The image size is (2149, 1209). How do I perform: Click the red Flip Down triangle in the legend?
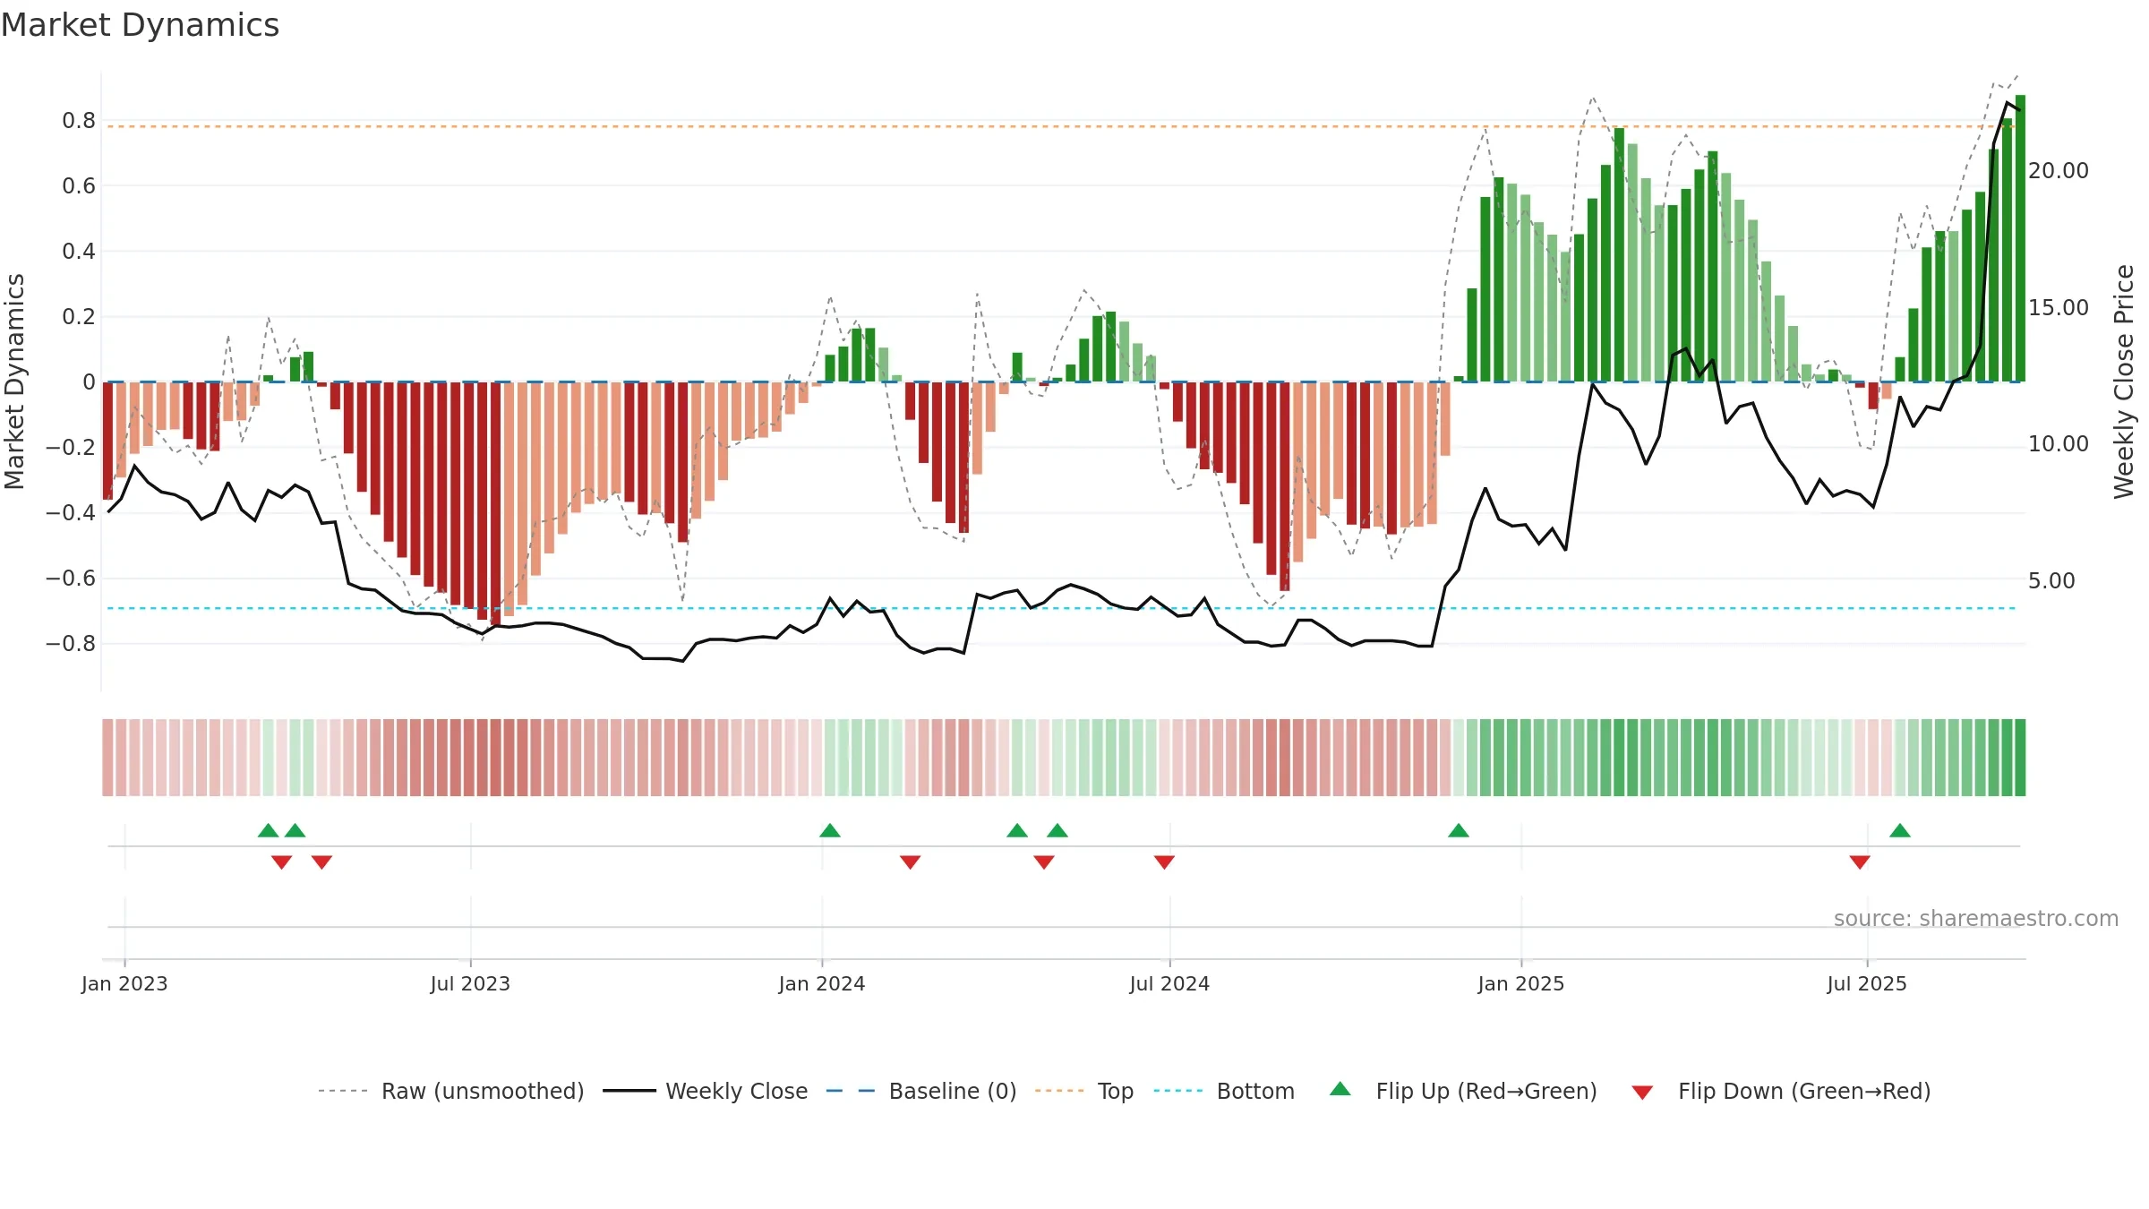(x=1642, y=1093)
